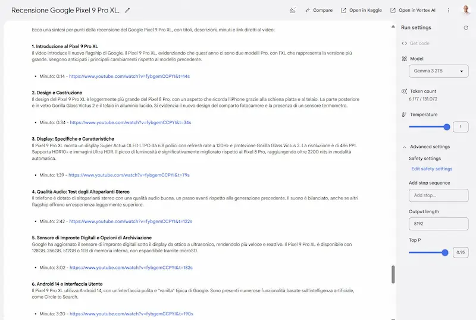Click heading '2. Design e Costruzione'

click(x=57, y=93)
